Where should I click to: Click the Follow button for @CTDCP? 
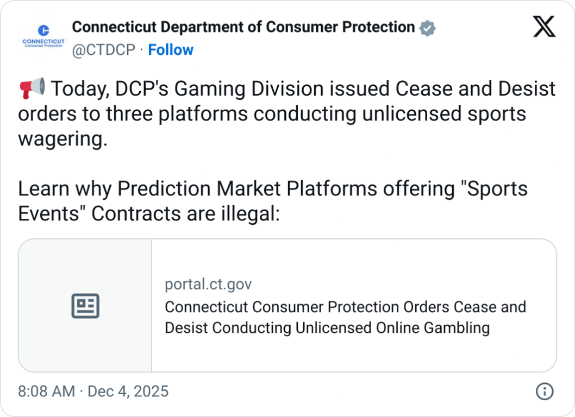(x=171, y=49)
